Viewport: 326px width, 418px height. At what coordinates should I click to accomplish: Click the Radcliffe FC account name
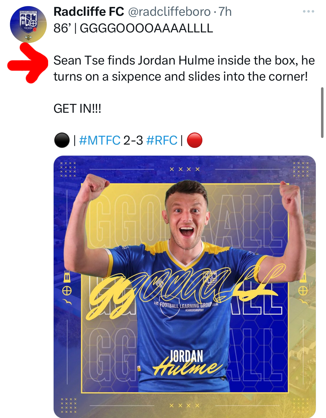[88, 12]
